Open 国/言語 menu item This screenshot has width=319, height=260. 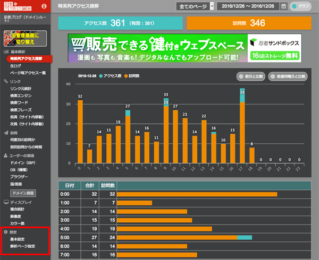pos(16,184)
